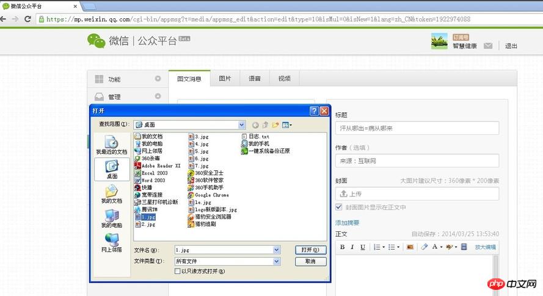
Task: Go to last visited folder in dialog
Action: coord(255,125)
